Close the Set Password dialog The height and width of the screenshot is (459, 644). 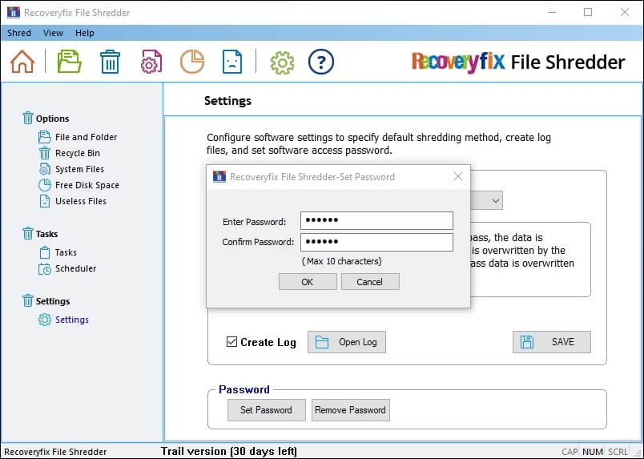(x=458, y=176)
